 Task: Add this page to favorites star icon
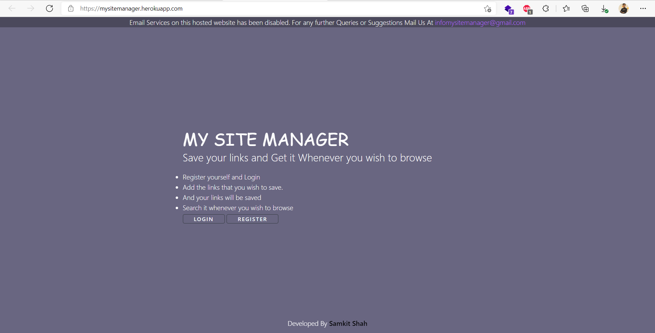(487, 9)
